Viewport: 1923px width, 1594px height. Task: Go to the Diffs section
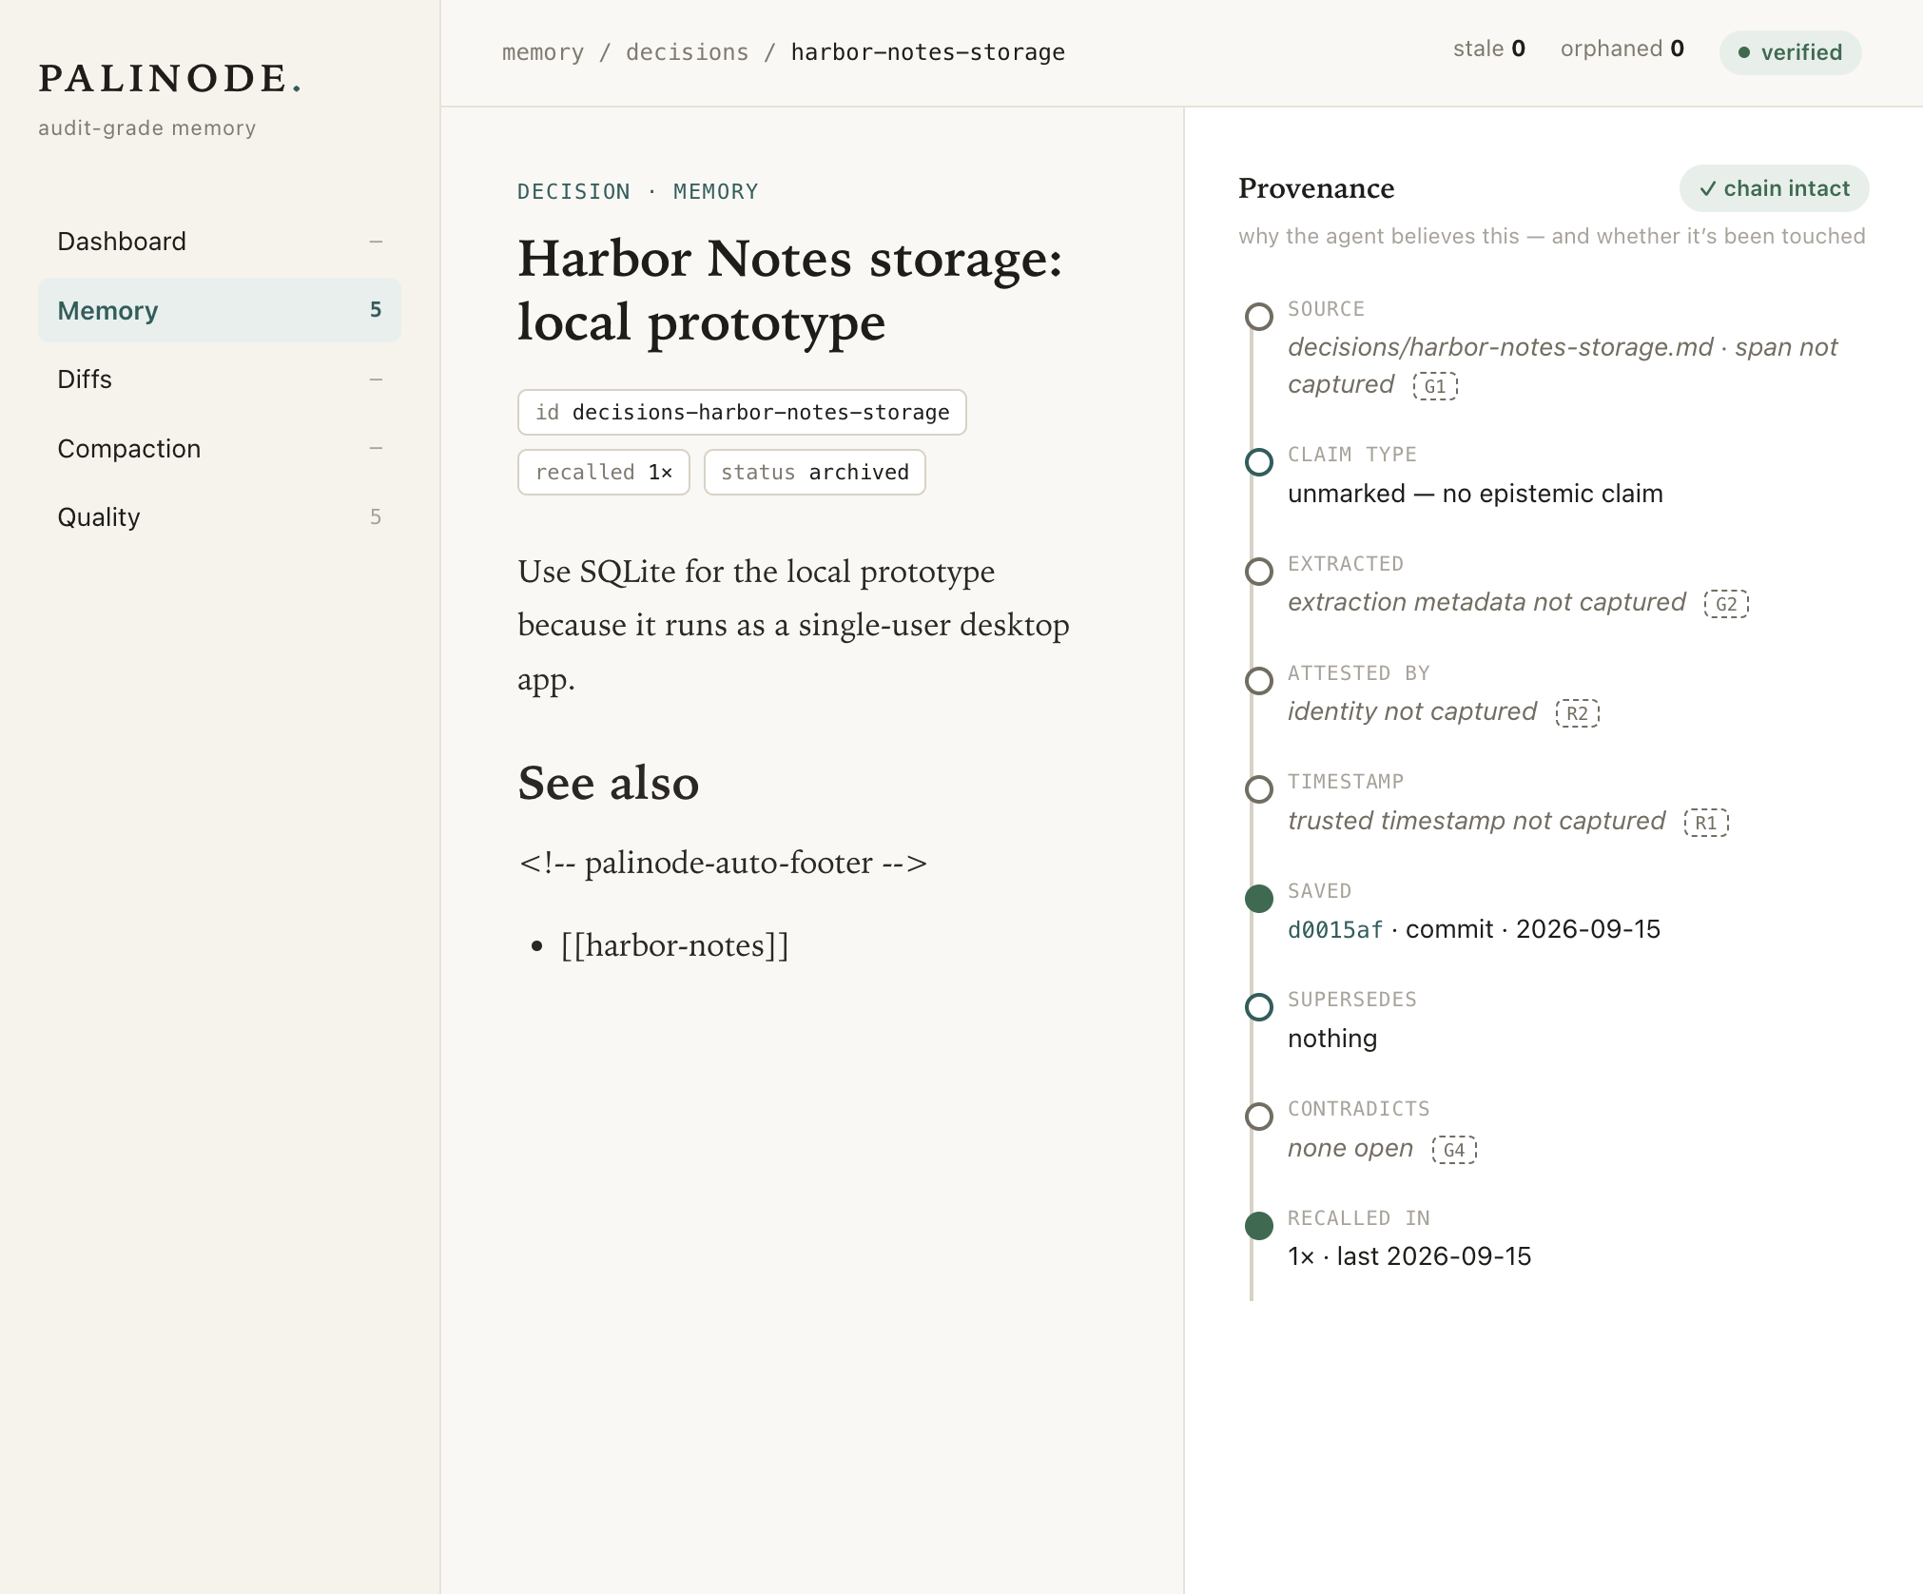click(x=219, y=379)
